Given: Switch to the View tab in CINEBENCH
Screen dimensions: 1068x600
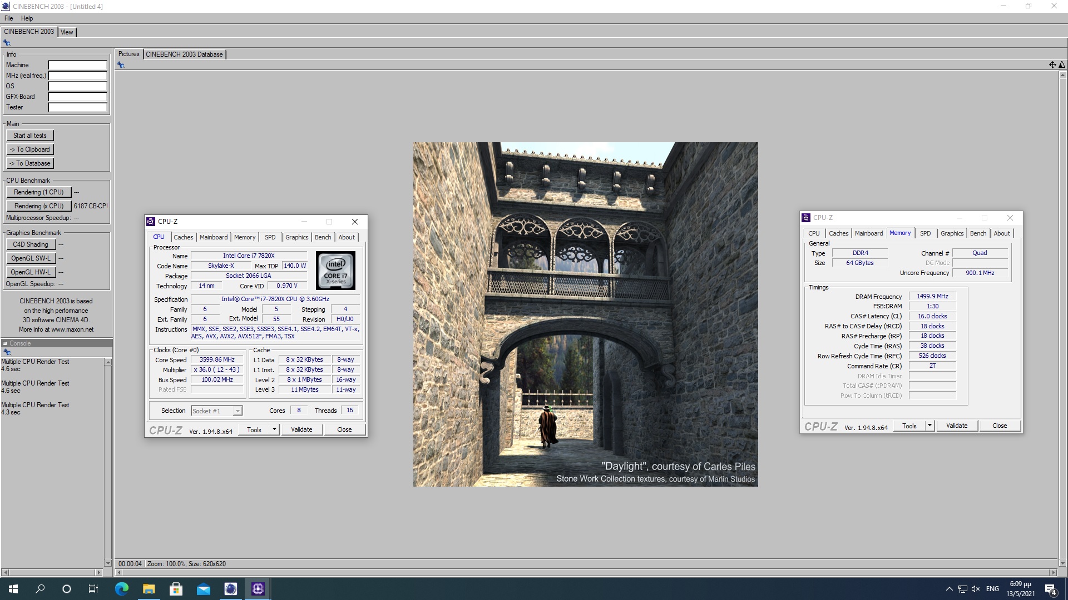Looking at the screenshot, I should coord(67,32).
